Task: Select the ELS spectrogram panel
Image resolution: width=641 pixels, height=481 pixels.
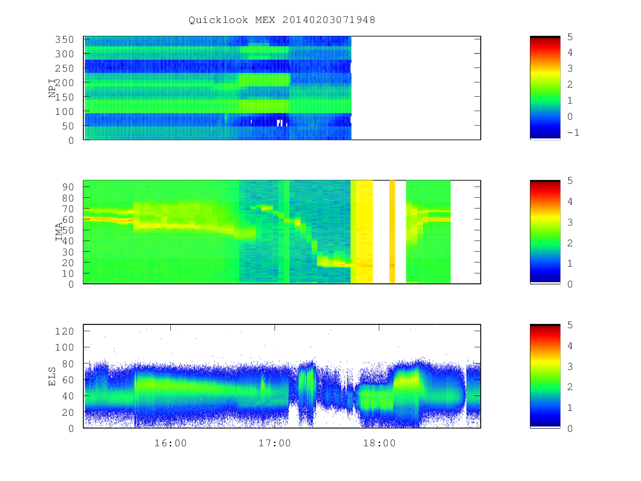Action: pos(282,376)
